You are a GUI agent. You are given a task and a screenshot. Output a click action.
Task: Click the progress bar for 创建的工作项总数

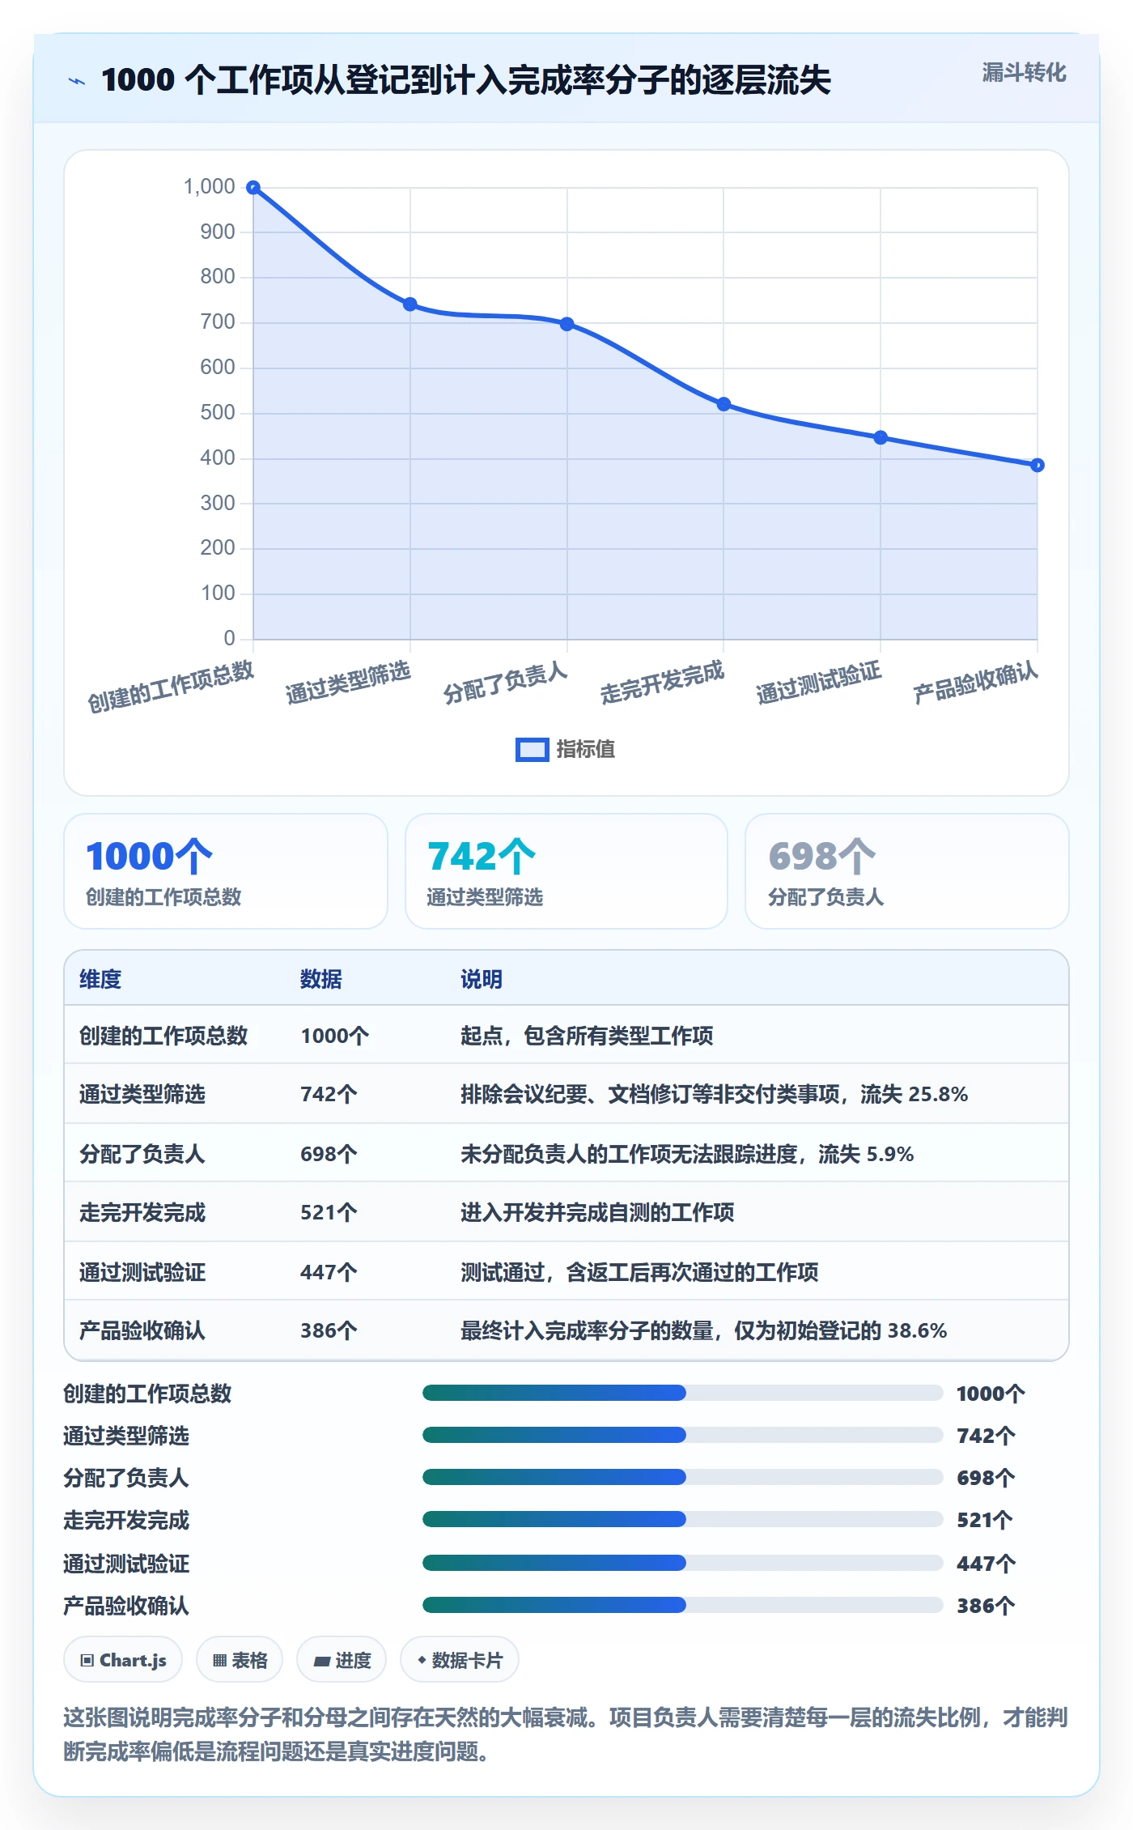(x=682, y=1393)
